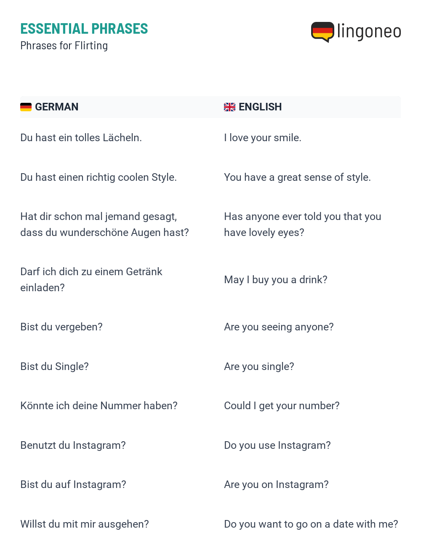Select phrase 'Bist du vergeben?'
This screenshot has width=421, height=555.
61,327
